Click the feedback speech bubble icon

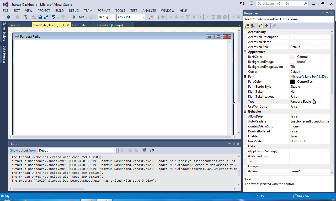[251, 3]
